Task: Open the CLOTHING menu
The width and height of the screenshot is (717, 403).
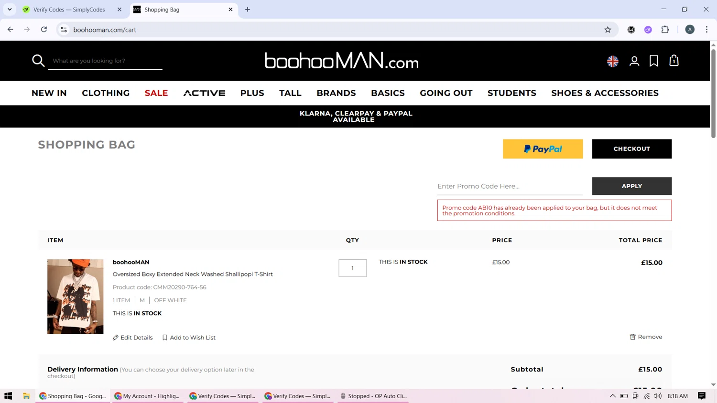Action: pos(106,93)
